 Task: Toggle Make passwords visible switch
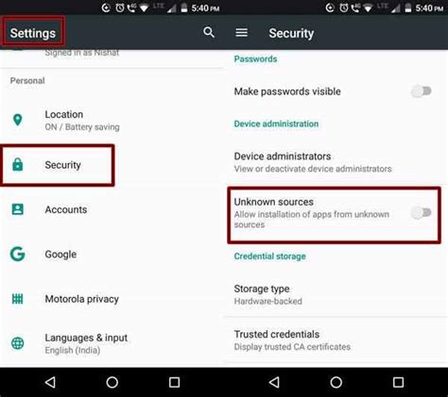[x=422, y=91]
